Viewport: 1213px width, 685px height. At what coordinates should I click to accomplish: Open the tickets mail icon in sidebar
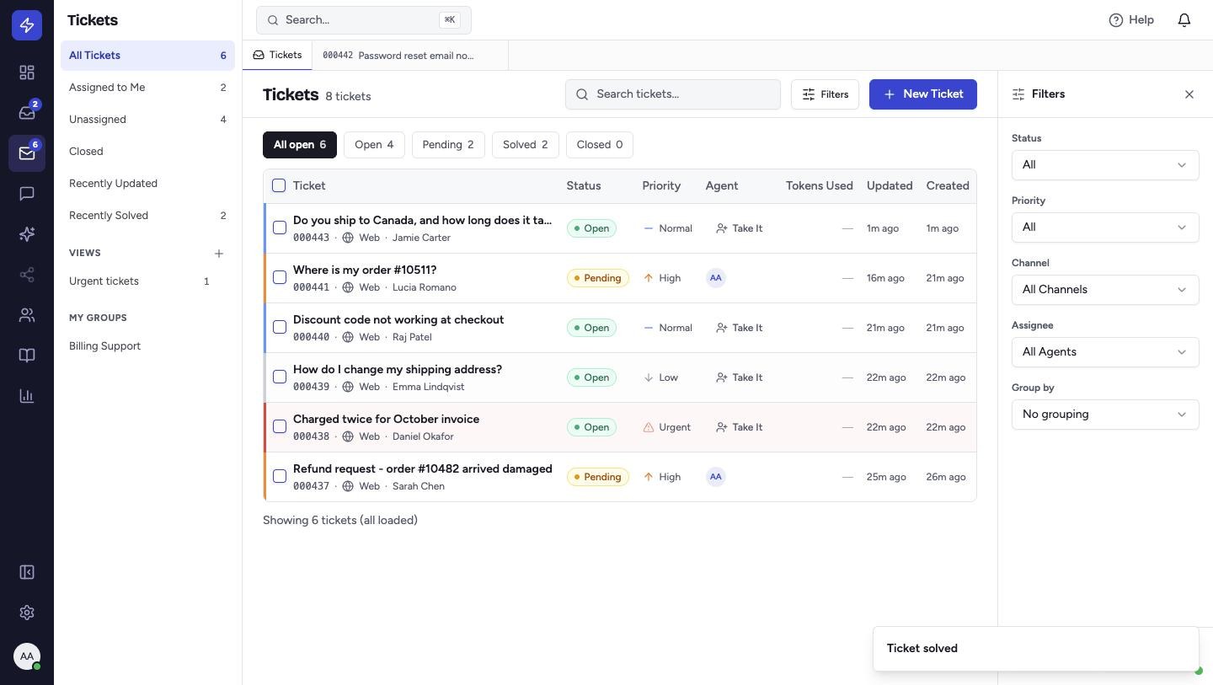tap(27, 153)
